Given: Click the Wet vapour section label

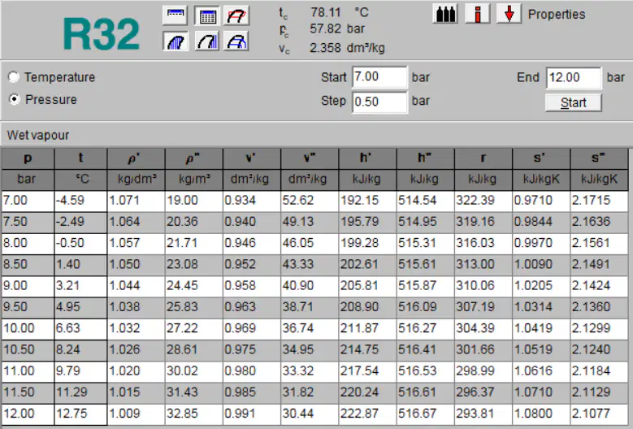Looking at the screenshot, I should point(38,135).
